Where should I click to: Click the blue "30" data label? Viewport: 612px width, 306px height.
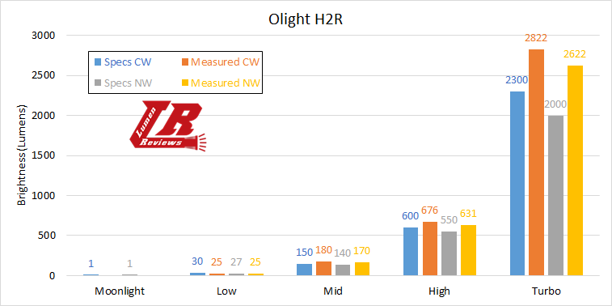[x=197, y=261]
